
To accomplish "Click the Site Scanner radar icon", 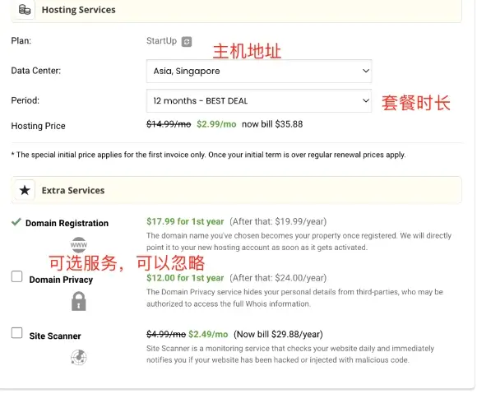I will 79,357.
